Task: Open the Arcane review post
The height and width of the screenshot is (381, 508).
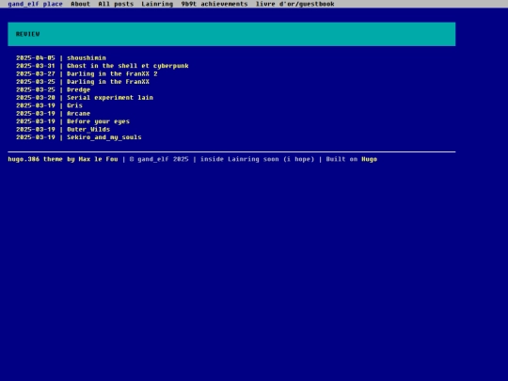Action: 78,114
